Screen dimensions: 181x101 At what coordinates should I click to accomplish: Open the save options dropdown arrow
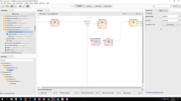(15, 6)
